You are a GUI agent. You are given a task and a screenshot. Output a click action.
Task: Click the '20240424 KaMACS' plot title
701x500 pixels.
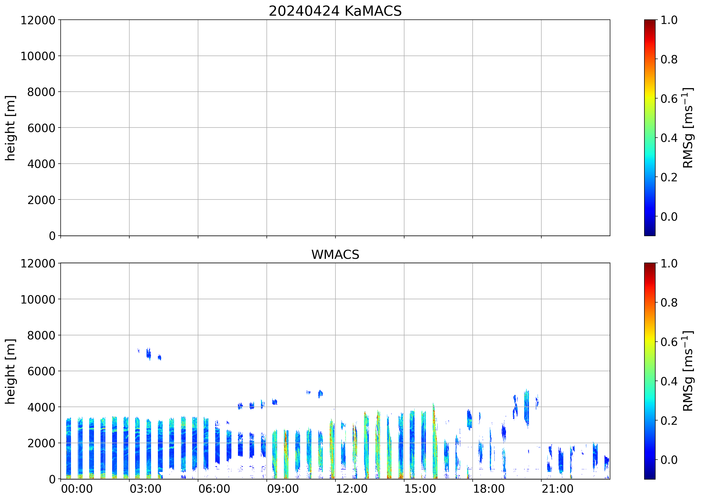pyautogui.click(x=335, y=11)
